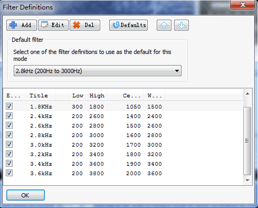Screen dimensions: 258x208
Task: Click the vertical scrollbar thumb
Action: point(247,141)
